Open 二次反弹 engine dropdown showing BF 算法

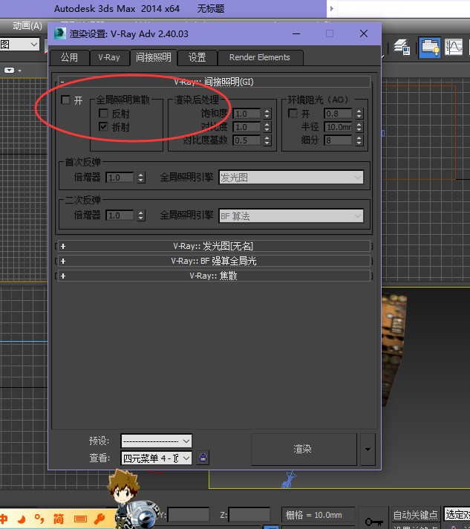tap(291, 216)
